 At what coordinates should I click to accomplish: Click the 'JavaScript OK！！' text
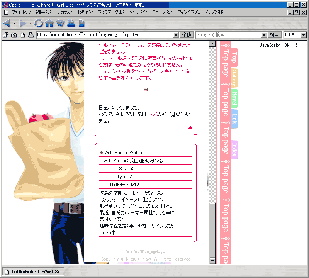click(x=278, y=45)
